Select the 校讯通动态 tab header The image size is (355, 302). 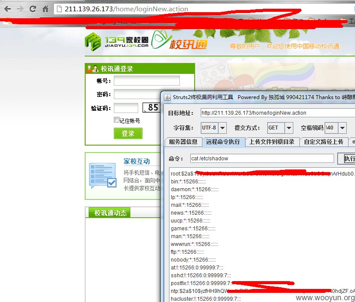109,213
